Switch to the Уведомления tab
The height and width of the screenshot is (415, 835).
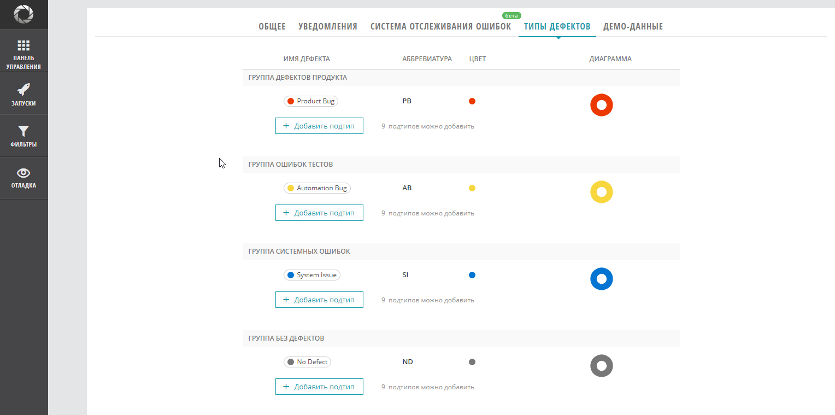328,26
